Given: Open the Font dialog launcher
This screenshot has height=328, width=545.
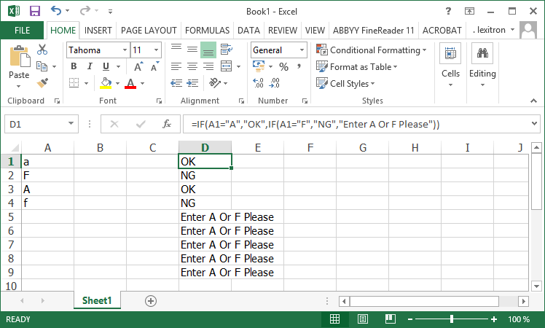Looking at the screenshot, I should 159,101.
